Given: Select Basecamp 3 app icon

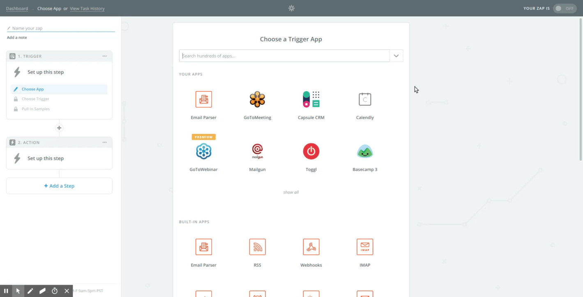Looking at the screenshot, I should [x=365, y=151].
